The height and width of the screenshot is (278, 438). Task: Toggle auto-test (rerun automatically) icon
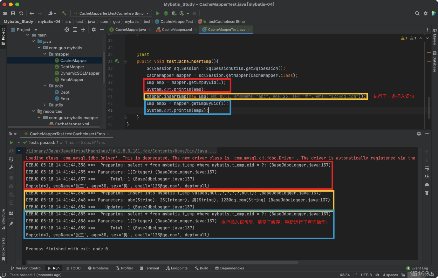(x=11, y=159)
